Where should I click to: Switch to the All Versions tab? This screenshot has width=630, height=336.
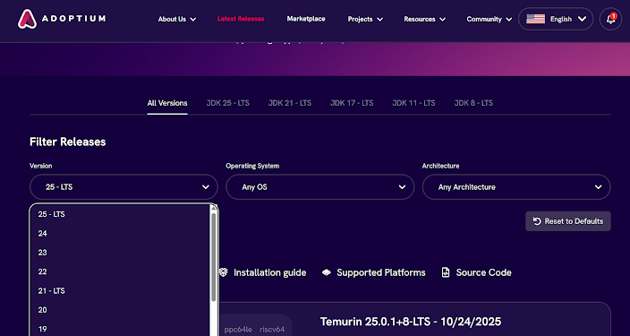point(167,103)
